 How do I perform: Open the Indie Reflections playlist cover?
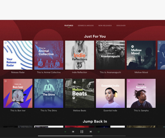80,55
